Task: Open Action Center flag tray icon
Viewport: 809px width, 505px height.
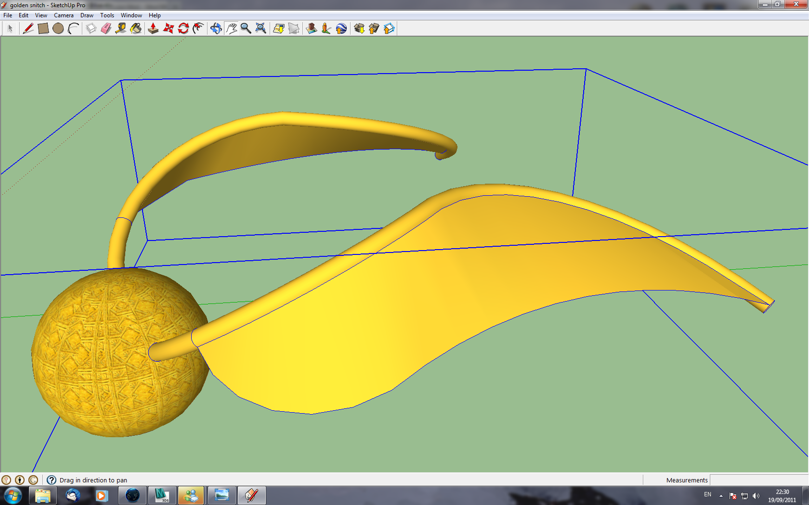Action: [x=733, y=496]
